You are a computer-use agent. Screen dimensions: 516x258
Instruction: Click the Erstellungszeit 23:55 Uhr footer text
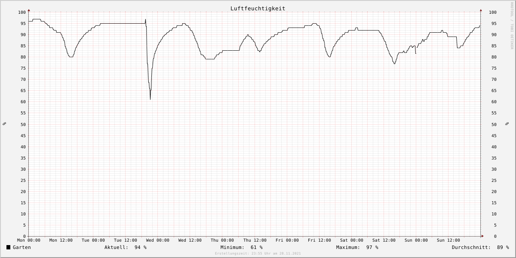258,253
